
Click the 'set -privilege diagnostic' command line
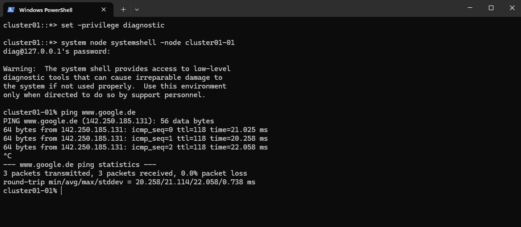113,25
